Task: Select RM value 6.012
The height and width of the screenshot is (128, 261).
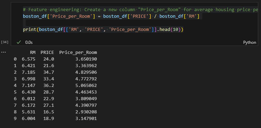Action: tap(28, 99)
